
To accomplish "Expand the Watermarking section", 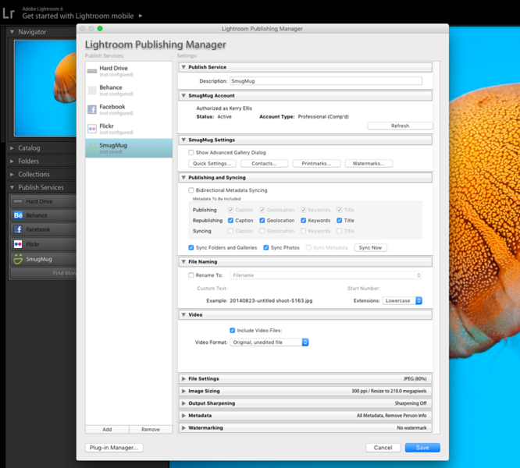I will click(x=183, y=428).
